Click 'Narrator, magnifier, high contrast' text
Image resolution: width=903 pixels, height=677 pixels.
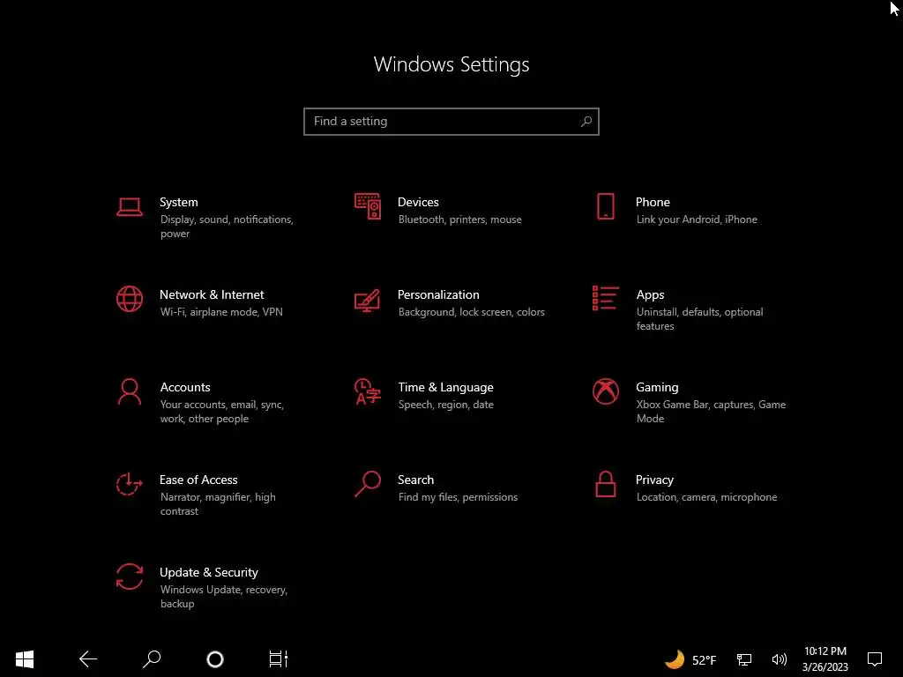coord(218,504)
